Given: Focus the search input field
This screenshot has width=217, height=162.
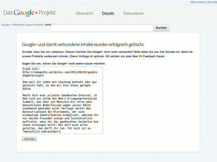Looking at the screenshot, I should tap(102, 28).
